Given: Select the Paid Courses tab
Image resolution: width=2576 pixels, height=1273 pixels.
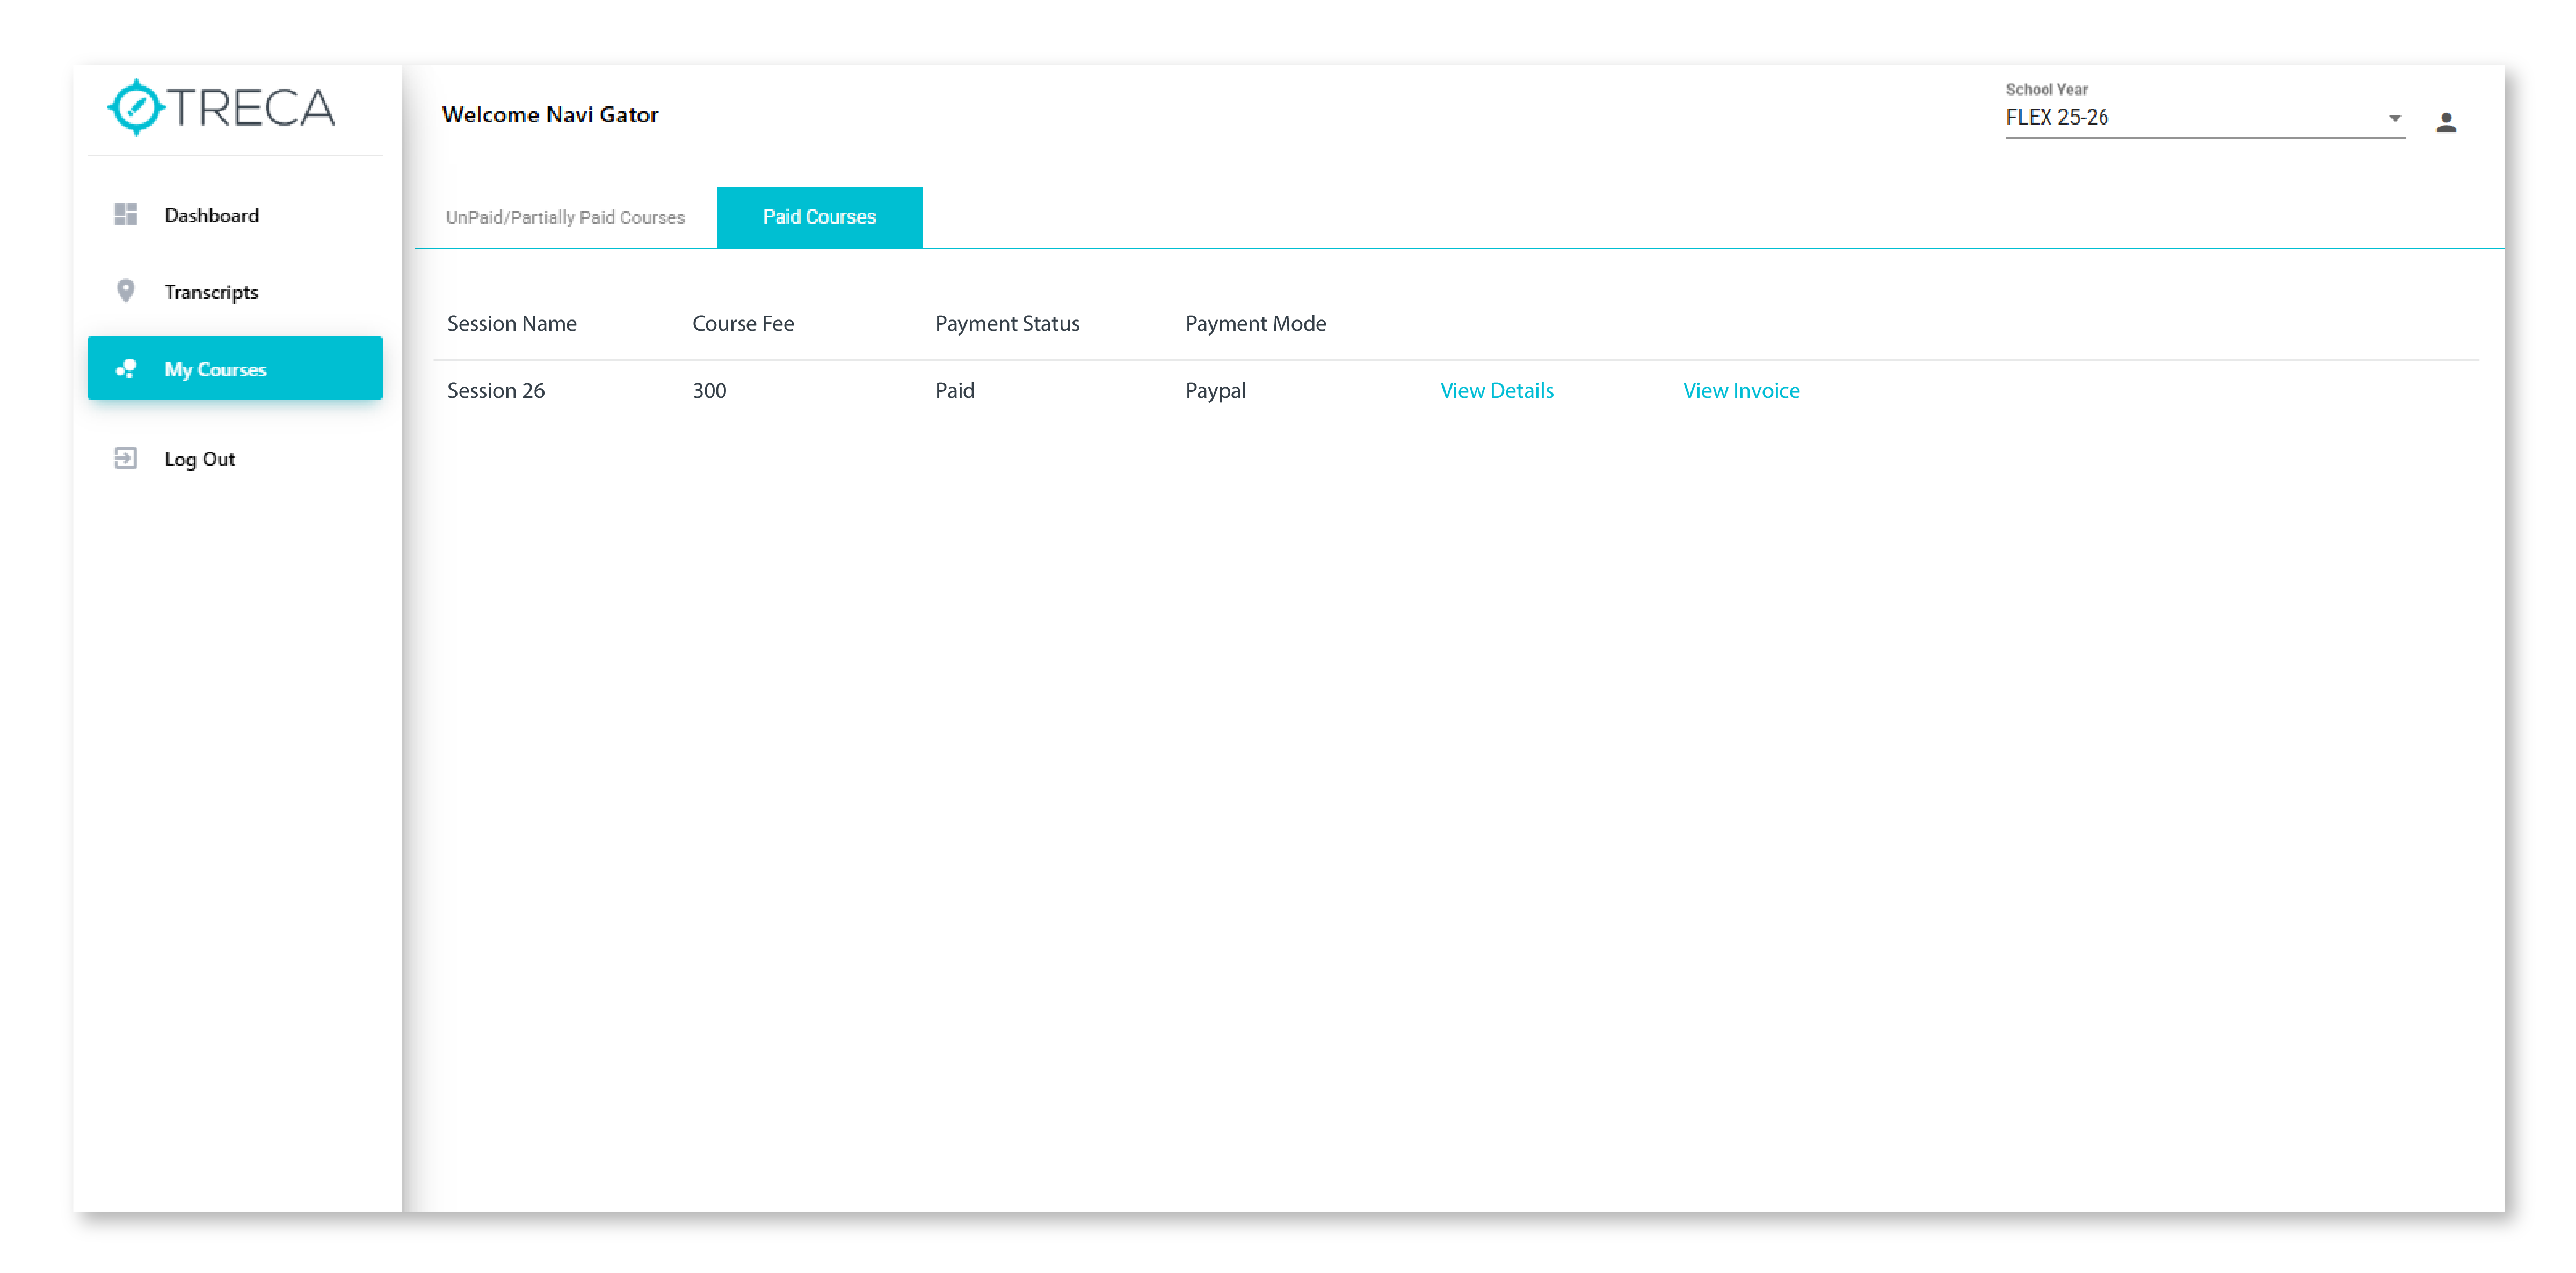Looking at the screenshot, I should (x=818, y=217).
